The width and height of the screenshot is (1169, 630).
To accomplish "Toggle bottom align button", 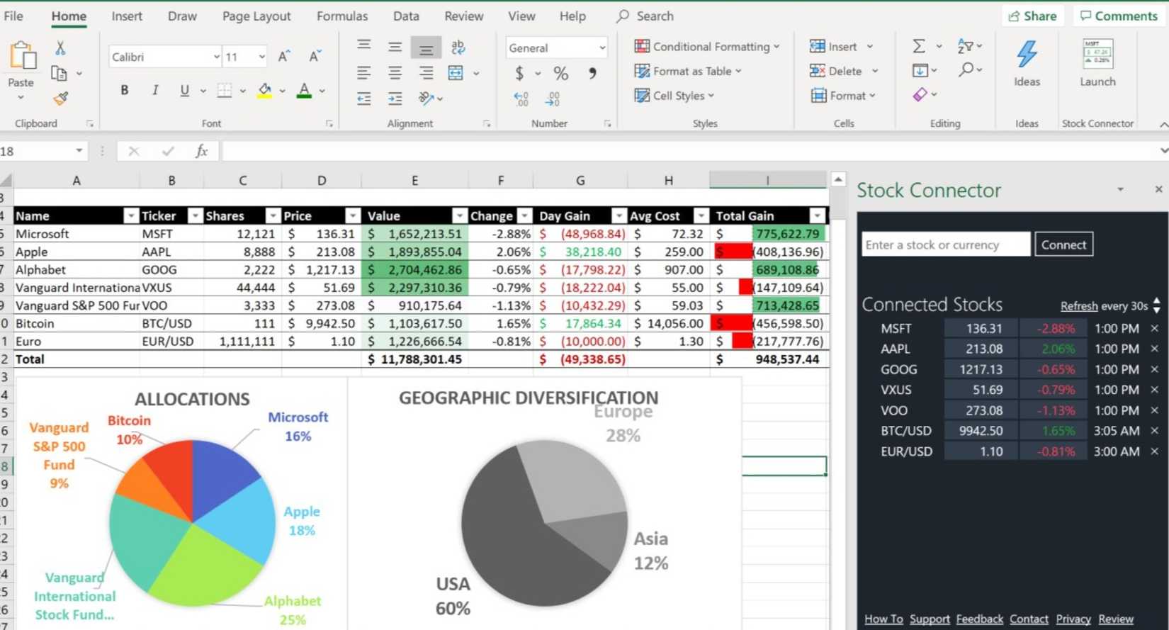I will [x=426, y=47].
